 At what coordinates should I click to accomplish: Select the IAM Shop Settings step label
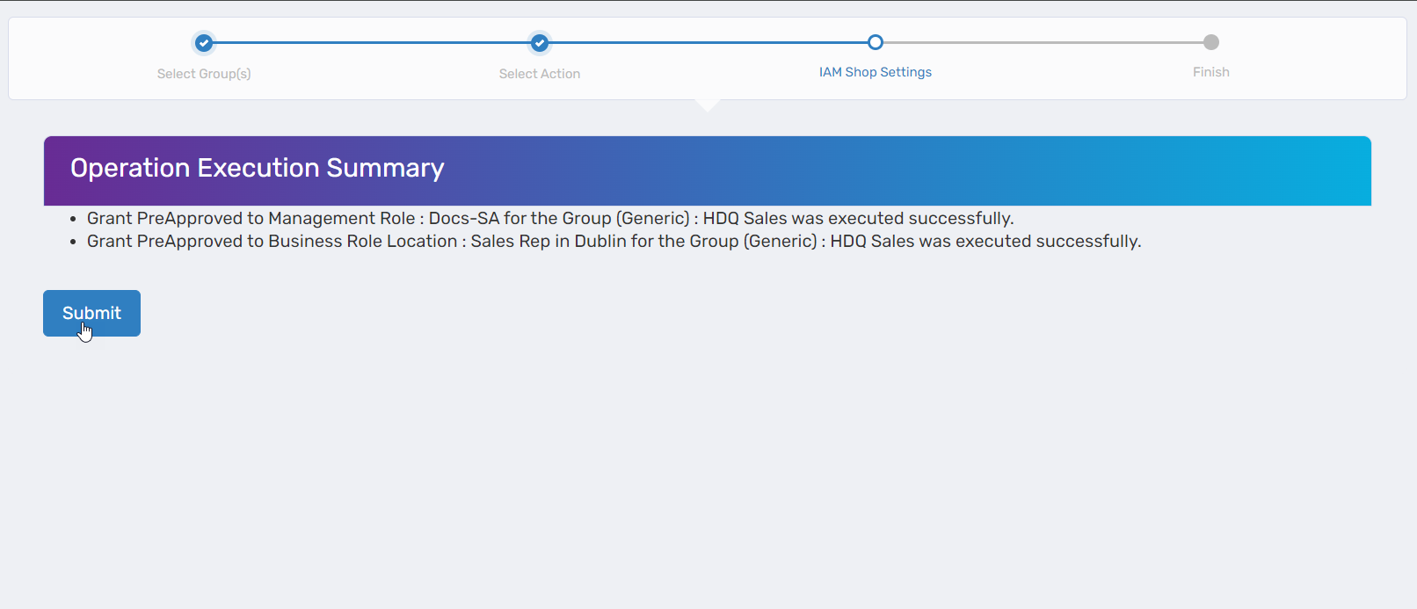(x=876, y=72)
